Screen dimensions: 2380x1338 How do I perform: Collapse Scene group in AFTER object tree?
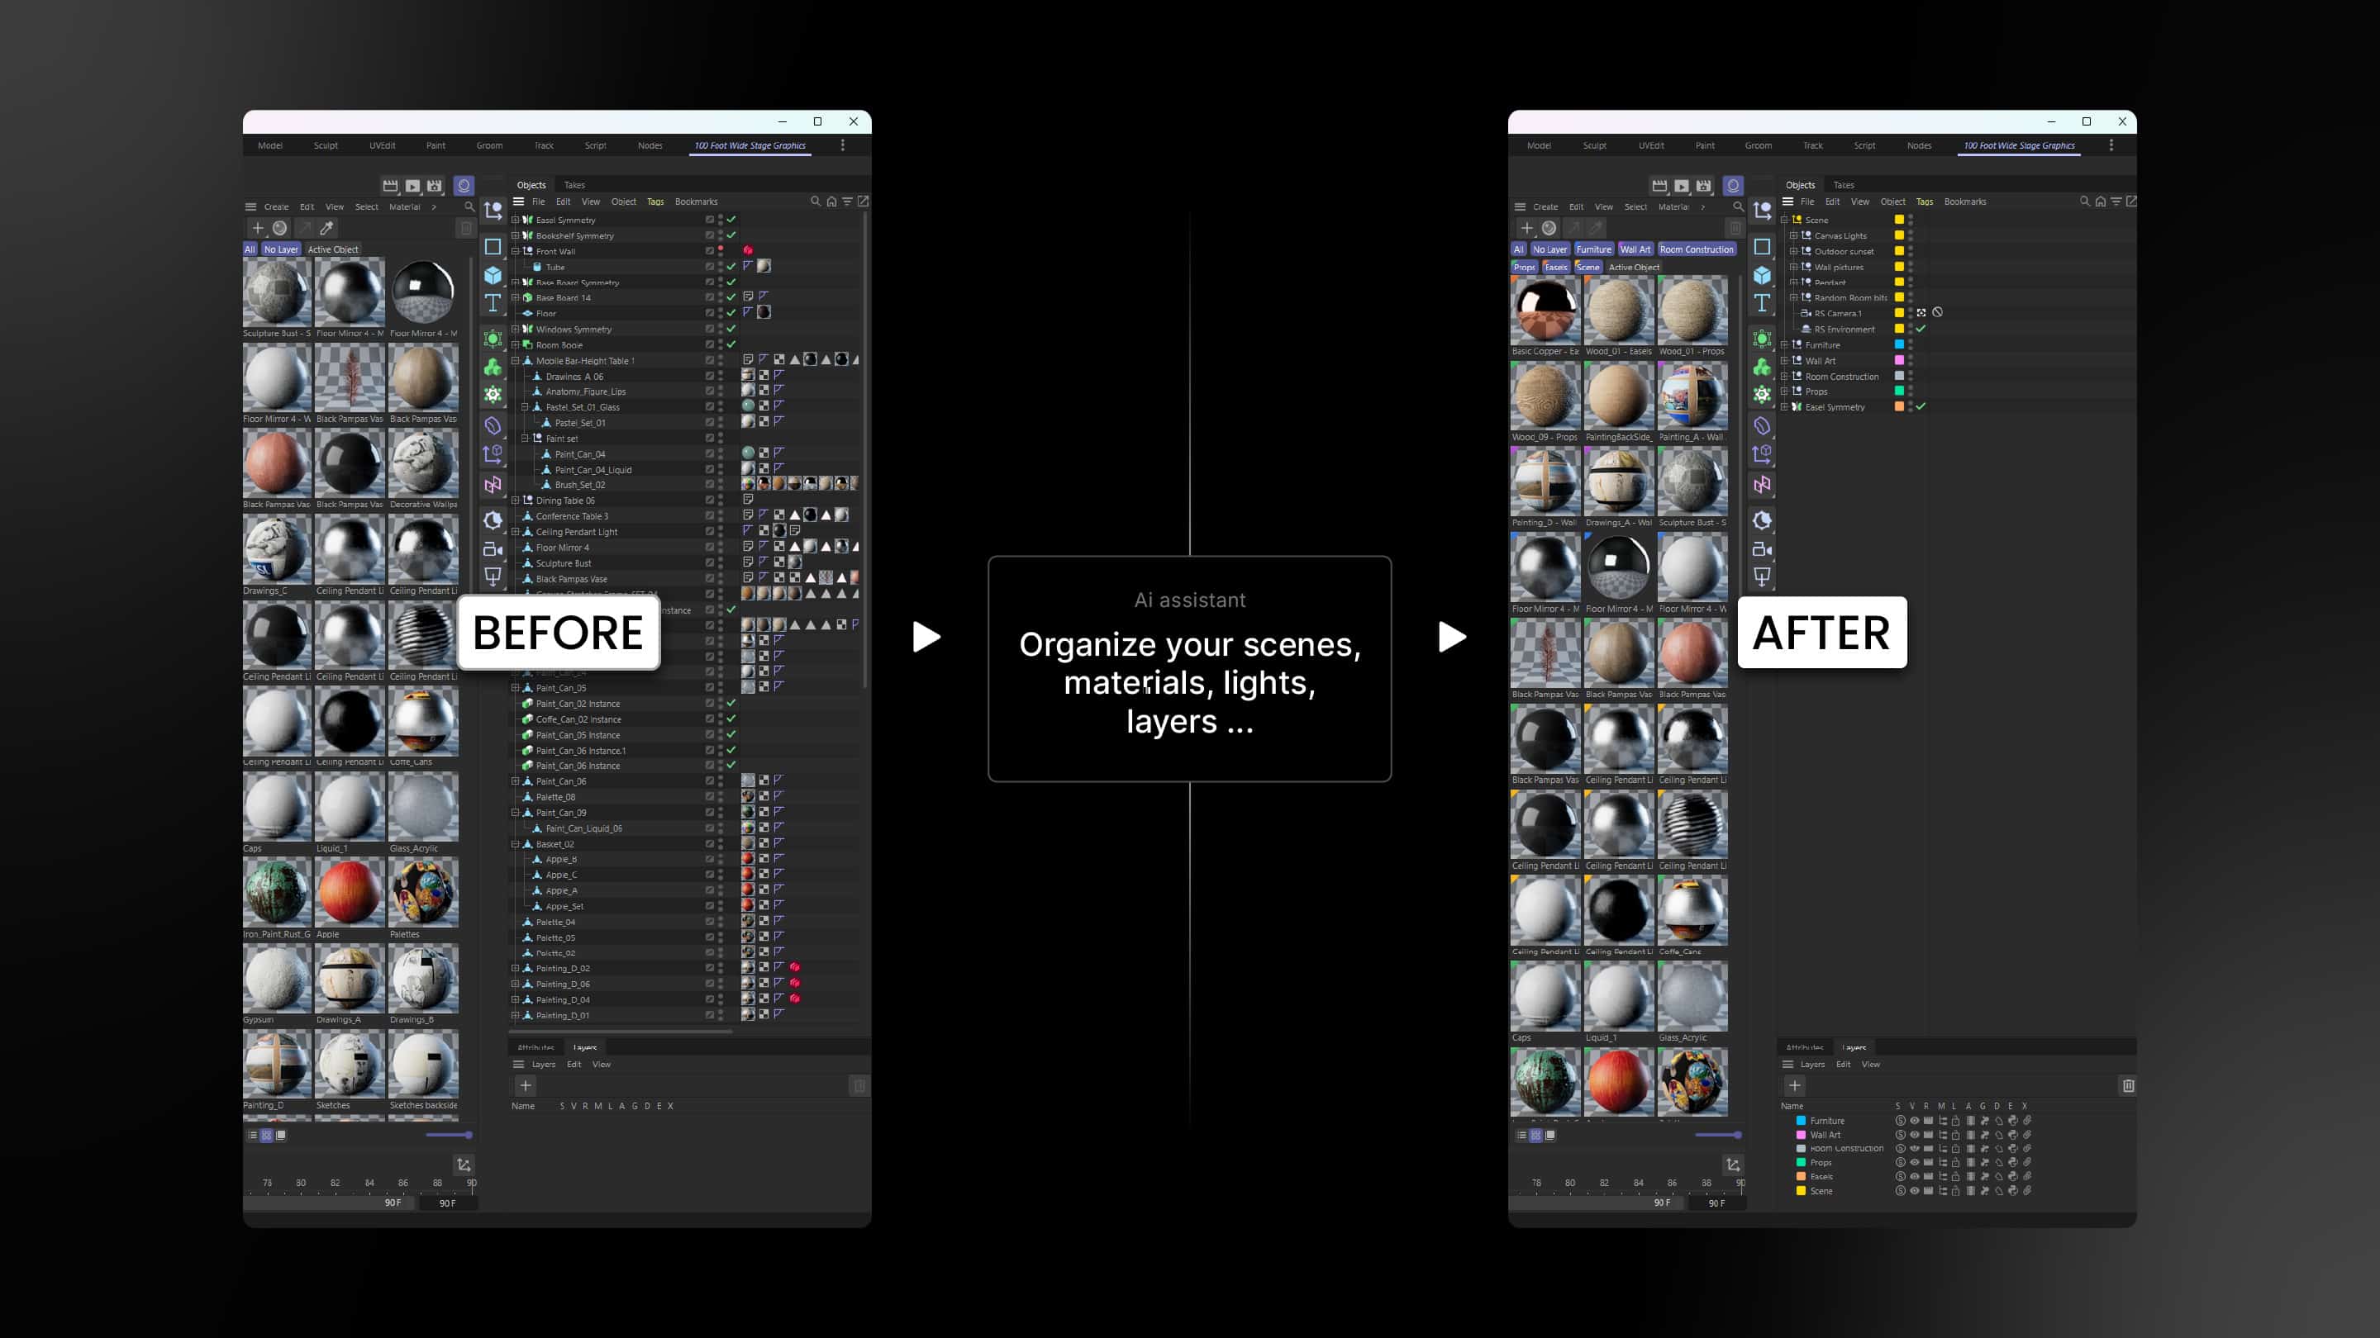[x=1785, y=220]
